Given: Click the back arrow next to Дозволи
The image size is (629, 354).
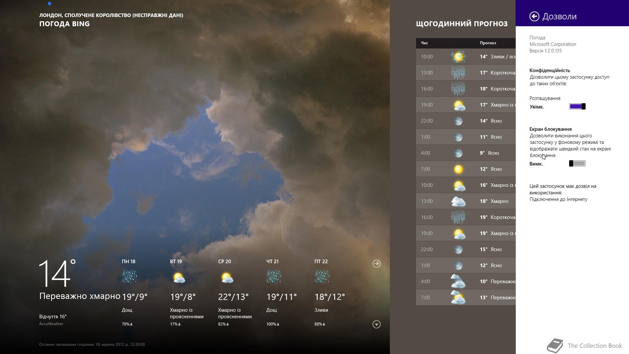Looking at the screenshot, I should [534, 16].
